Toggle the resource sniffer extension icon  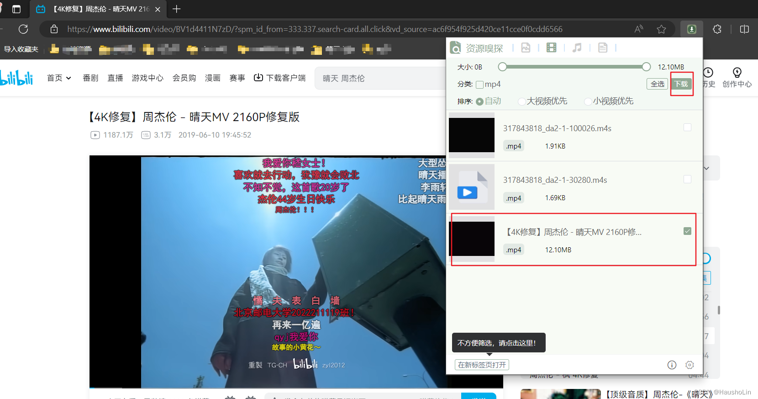pyautogui.click(x=691, y=29)
